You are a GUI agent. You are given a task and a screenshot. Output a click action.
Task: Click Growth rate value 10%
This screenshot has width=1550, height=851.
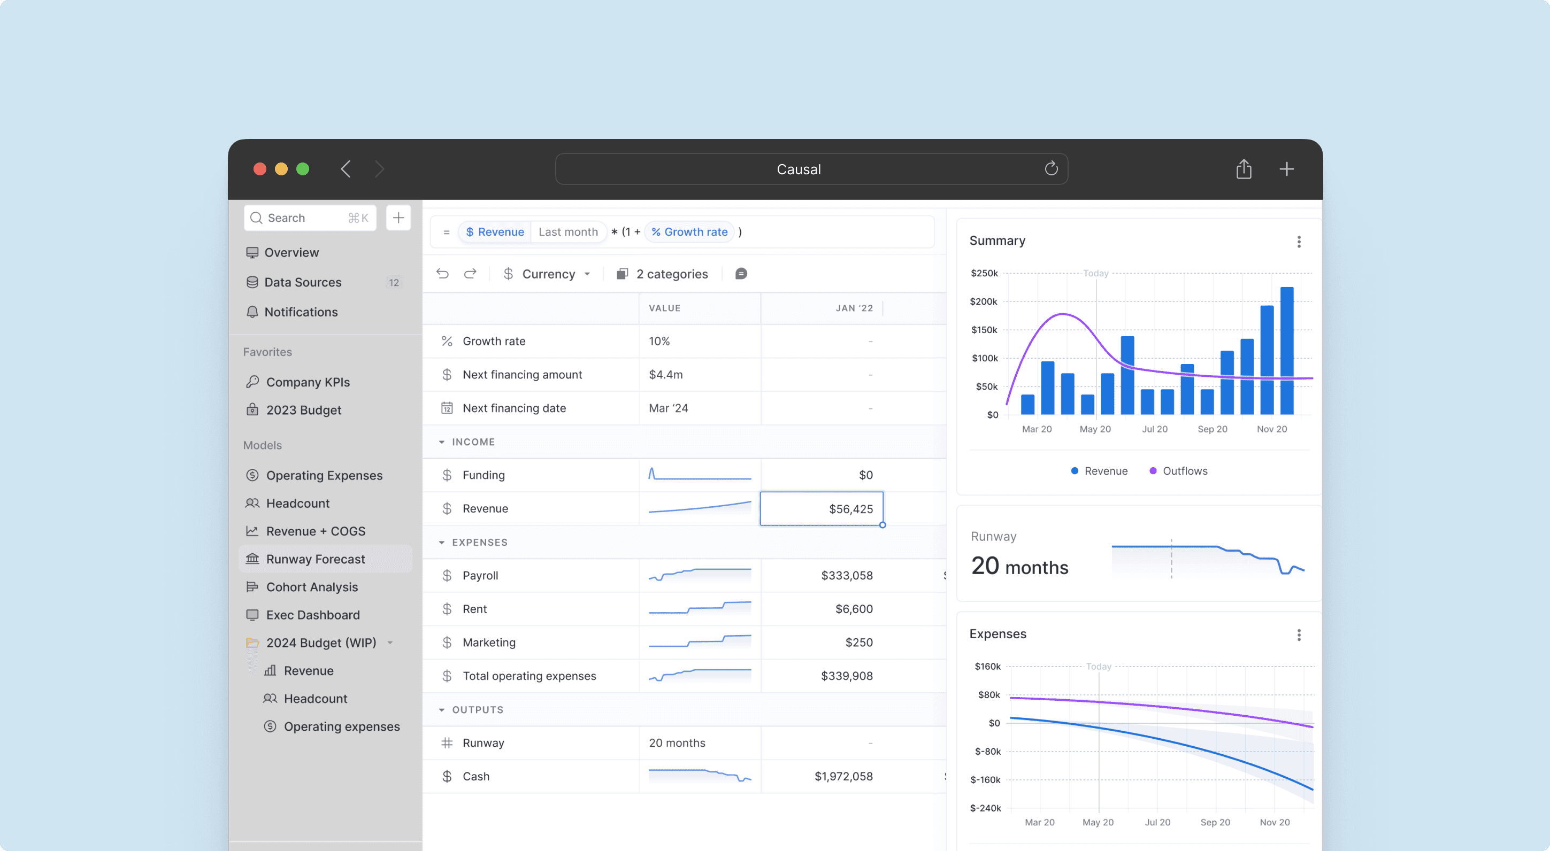tap(700, 341)
